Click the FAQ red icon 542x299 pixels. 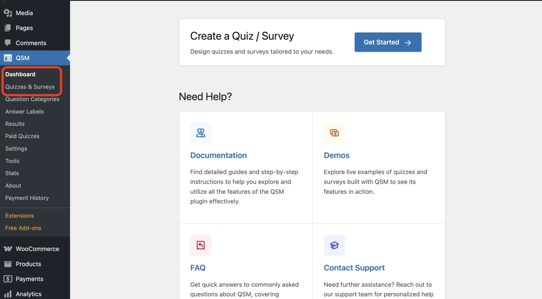tap(201, 245)
